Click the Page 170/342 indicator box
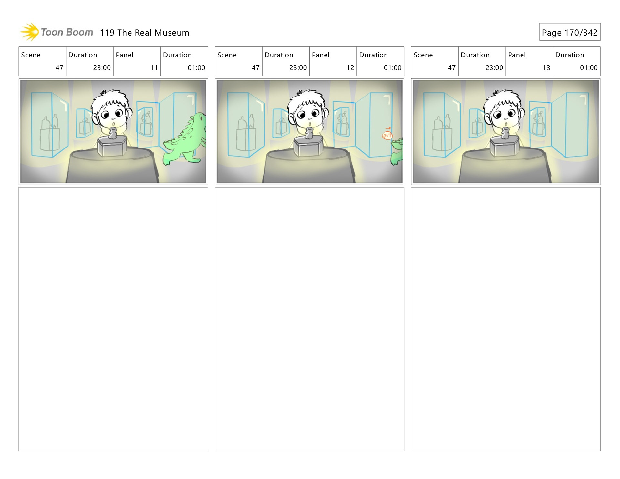This screenshot has height=479, width=620. 569,32
